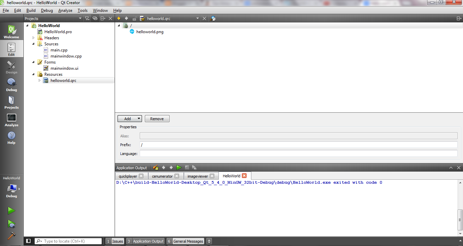Image resolution: width=463 pixels, height=246 pixels.
Task: Open the Help mode
Action: tap(11, 136)
